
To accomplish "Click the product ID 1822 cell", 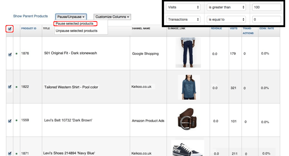I will [25, 87].
